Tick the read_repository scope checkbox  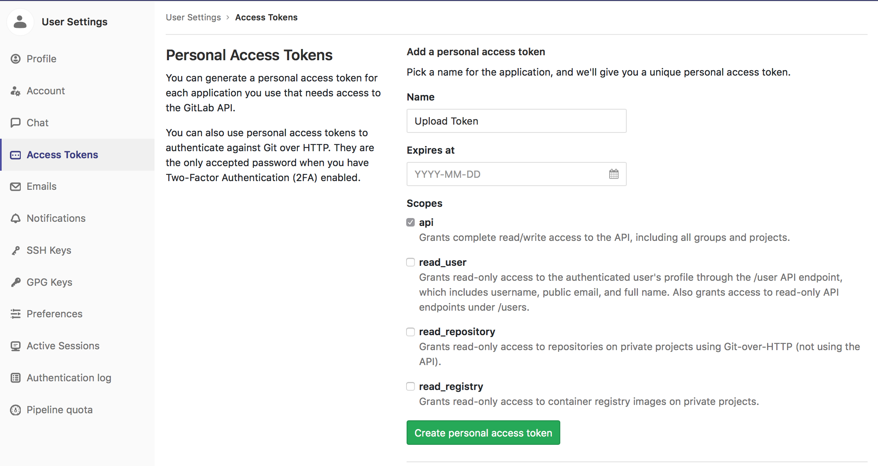pos(410,331)
